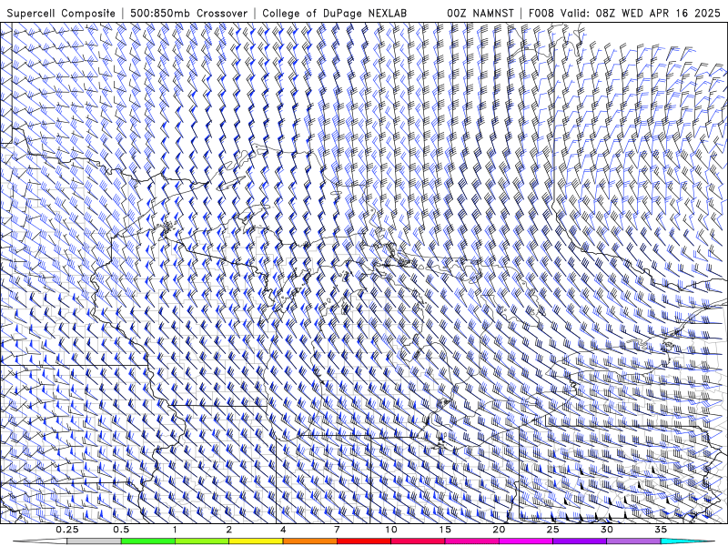Click the yellow legend swatch between 2 and 4
728x546 pixels.
click(256, 541)
